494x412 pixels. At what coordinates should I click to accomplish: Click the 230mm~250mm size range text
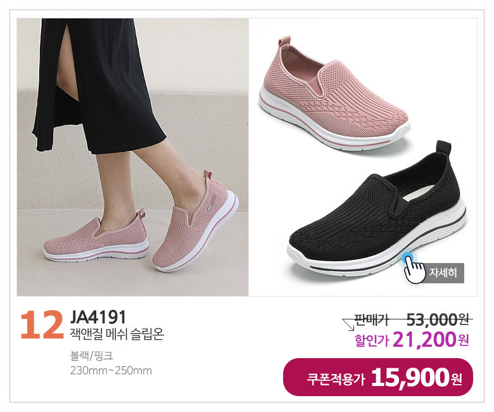tap(111, 370)
